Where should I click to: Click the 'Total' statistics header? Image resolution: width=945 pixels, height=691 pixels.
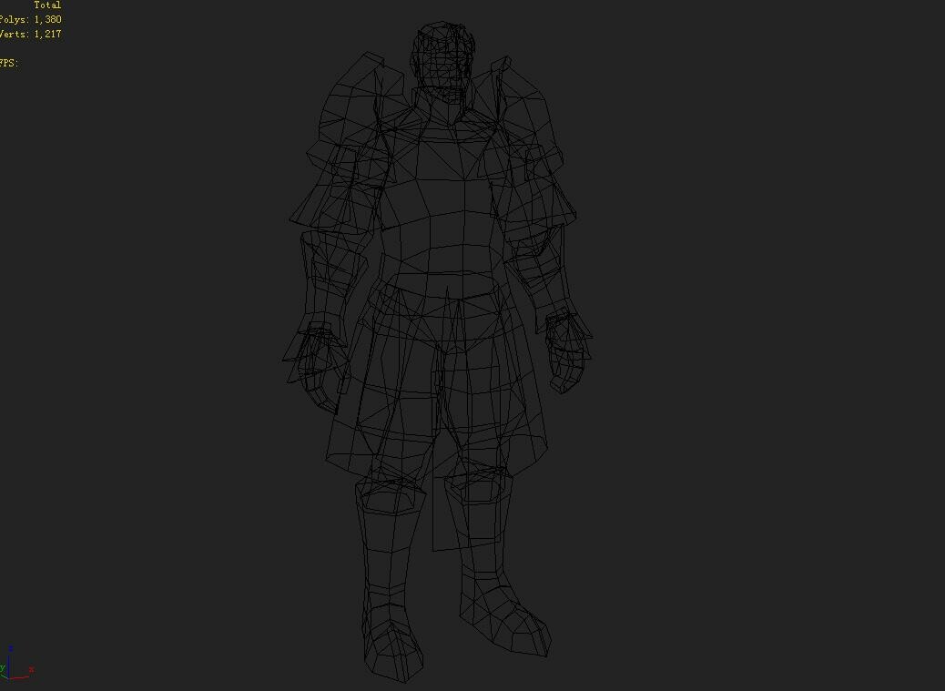point(46,5)
